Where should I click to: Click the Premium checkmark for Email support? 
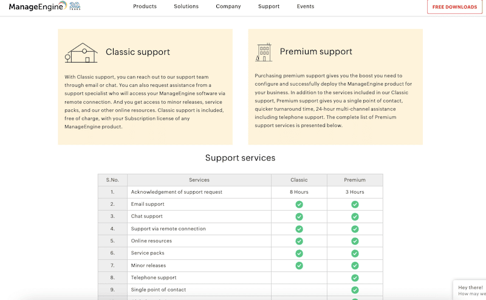point(355,205)
